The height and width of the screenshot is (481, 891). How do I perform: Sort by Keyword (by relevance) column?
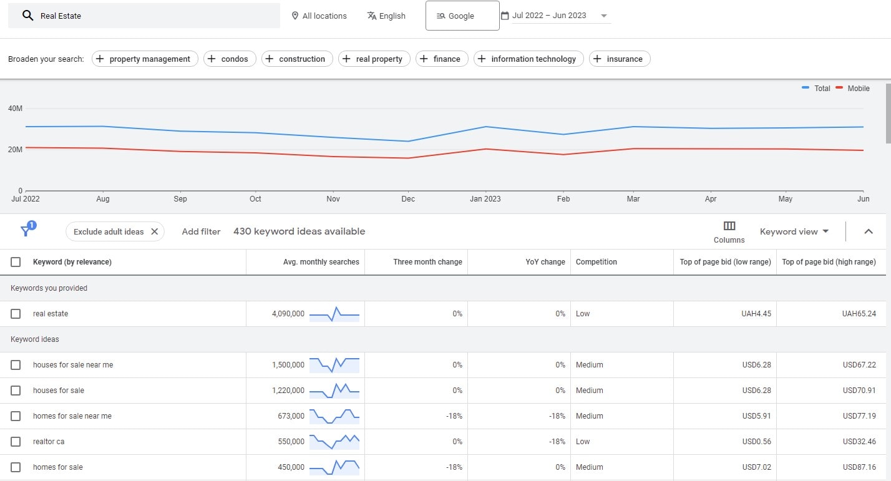click(72, 262)
